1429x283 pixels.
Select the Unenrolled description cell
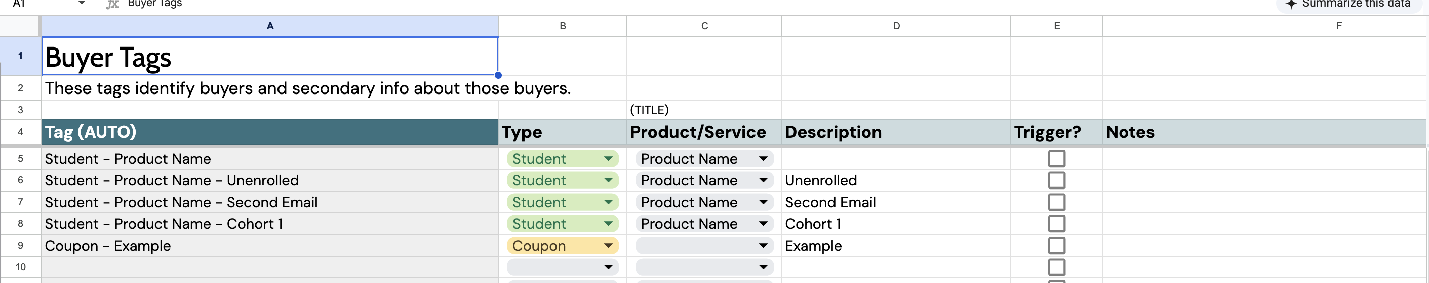pos(896,180)
